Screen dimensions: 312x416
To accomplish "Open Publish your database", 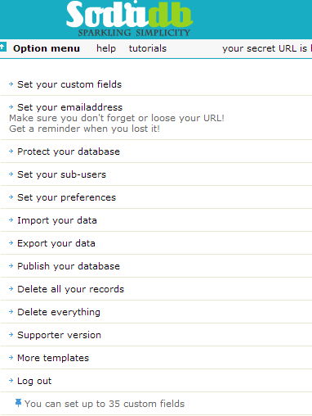I will (x=69, y=266).
